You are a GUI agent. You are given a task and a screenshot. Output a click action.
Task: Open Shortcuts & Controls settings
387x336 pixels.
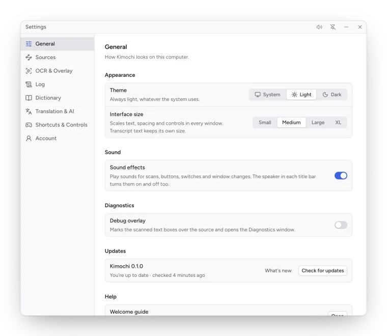coord(57,125)
